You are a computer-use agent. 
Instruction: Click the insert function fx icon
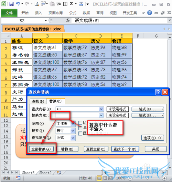coord(68,21)
